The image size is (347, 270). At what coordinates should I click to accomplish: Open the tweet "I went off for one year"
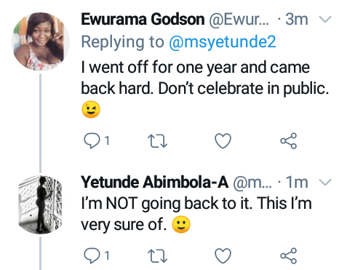pyautogui.click(x=205, y=89)
